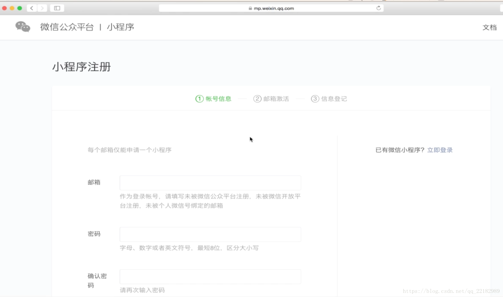Click the 确认密码 field label
This screenshot has height=297, width=503.
tap(97, 281)
